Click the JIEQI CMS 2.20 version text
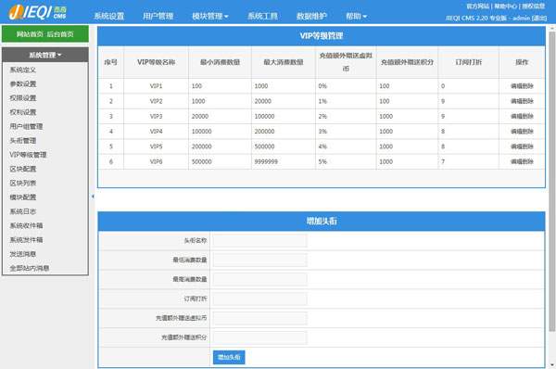Screen dimensions: 556x369 tap(476, 18)
